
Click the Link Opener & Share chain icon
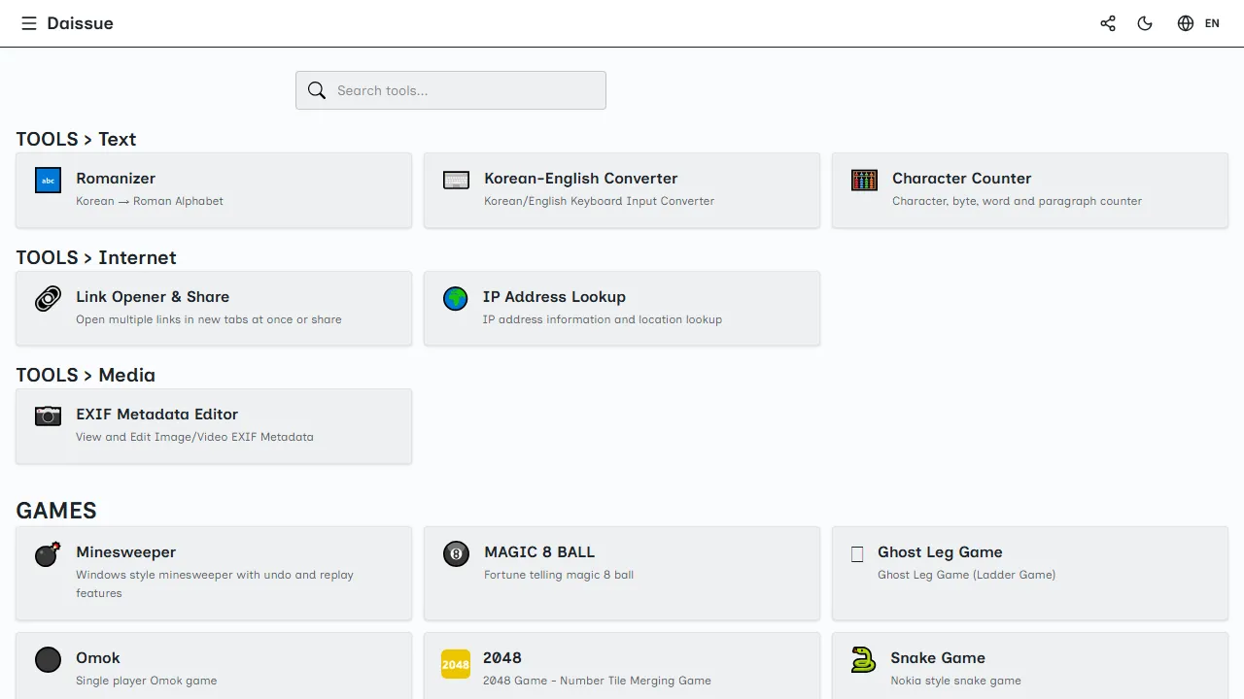(48, 298)
